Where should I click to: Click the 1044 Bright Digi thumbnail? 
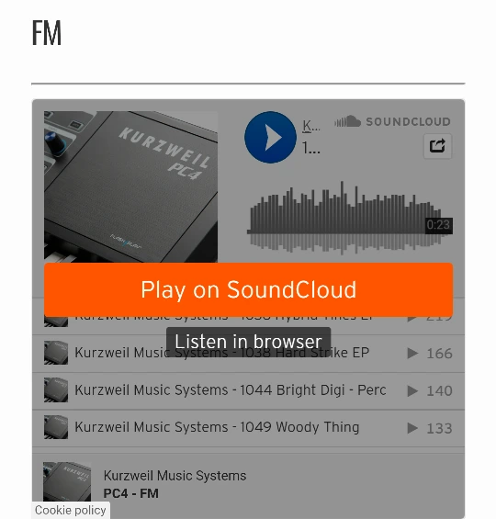56,390
